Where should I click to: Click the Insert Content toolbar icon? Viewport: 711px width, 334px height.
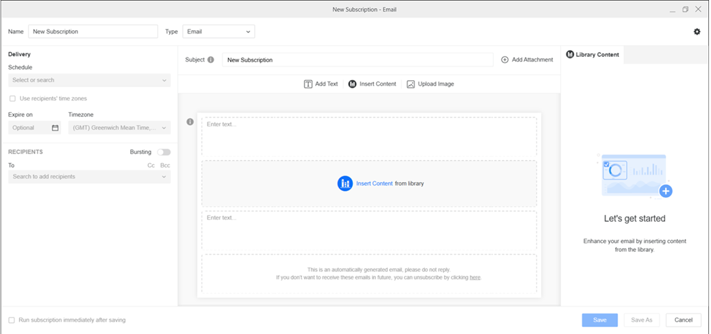point(352,84)
